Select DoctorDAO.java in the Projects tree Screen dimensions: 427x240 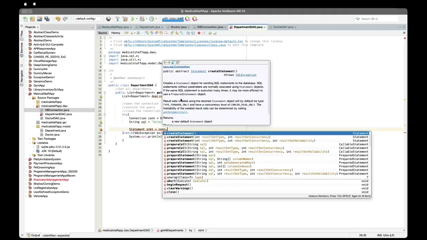pyautogui.click(x=55, y=118)
